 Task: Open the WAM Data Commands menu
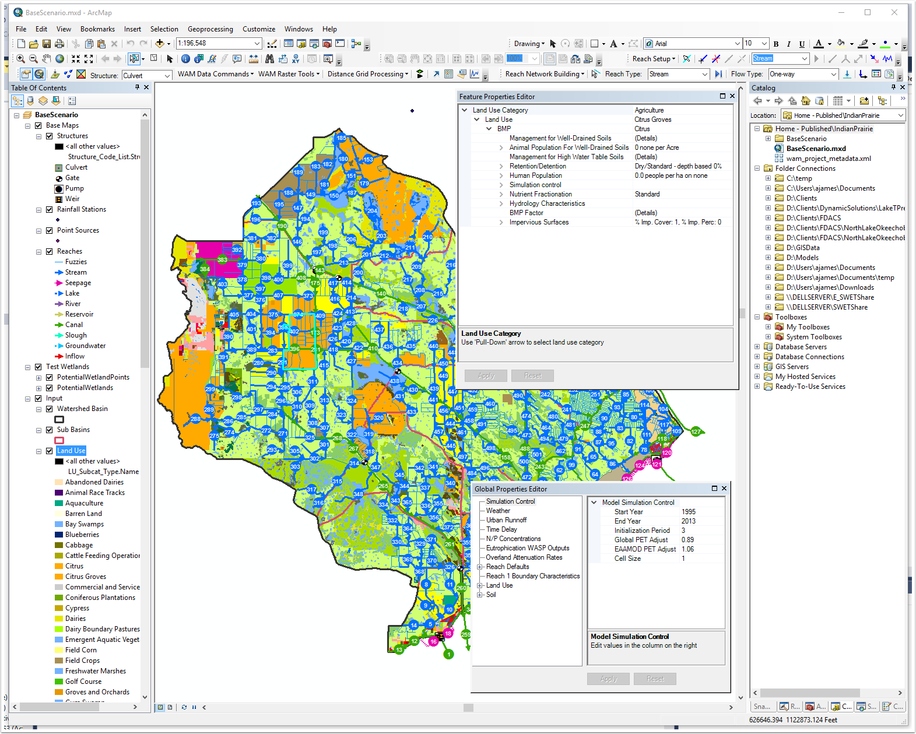tap(215, 74)
